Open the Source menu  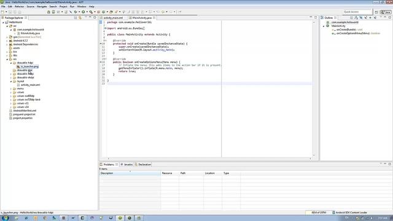coord(30,7)
